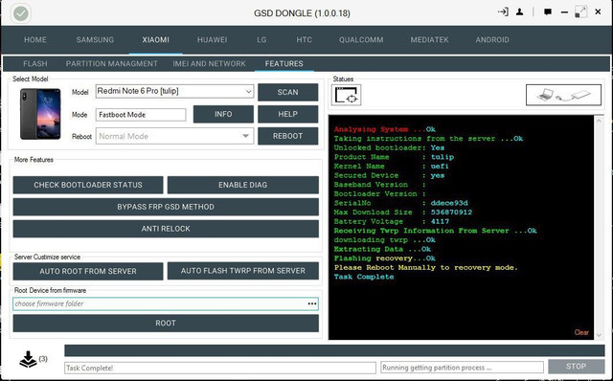613x381 pixels.
Task: Click 'Running getting partition process' status field
Action: 462,368
